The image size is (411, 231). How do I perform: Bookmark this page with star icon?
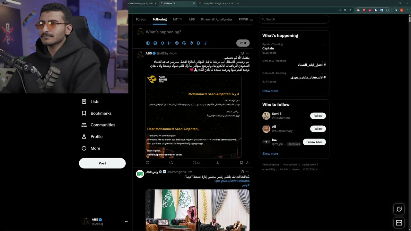coord(350,10)
